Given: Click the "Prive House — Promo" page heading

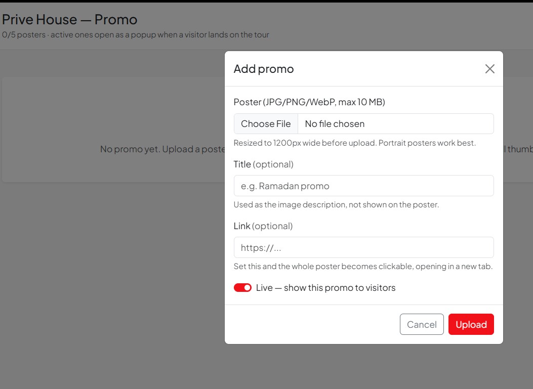Looking at the screenshot, I should [70, 20].
